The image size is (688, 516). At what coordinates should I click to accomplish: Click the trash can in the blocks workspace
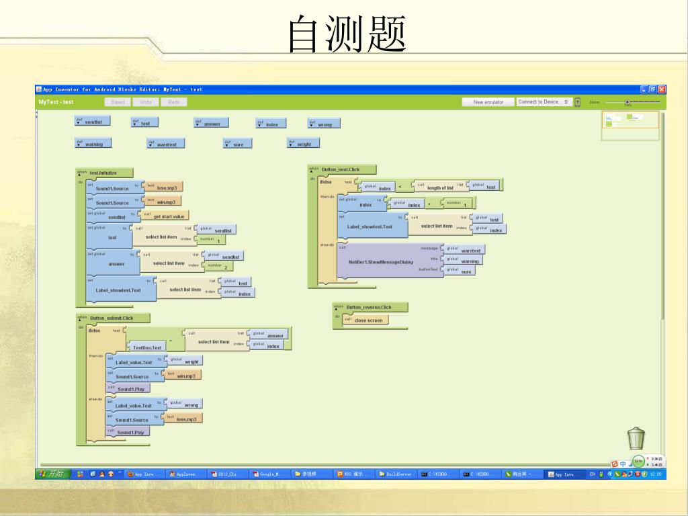(636, 438)
